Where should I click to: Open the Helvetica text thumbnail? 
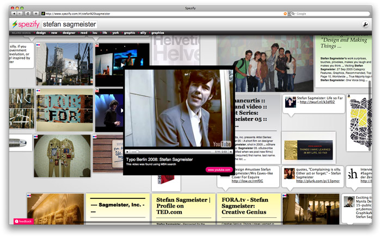176,50
